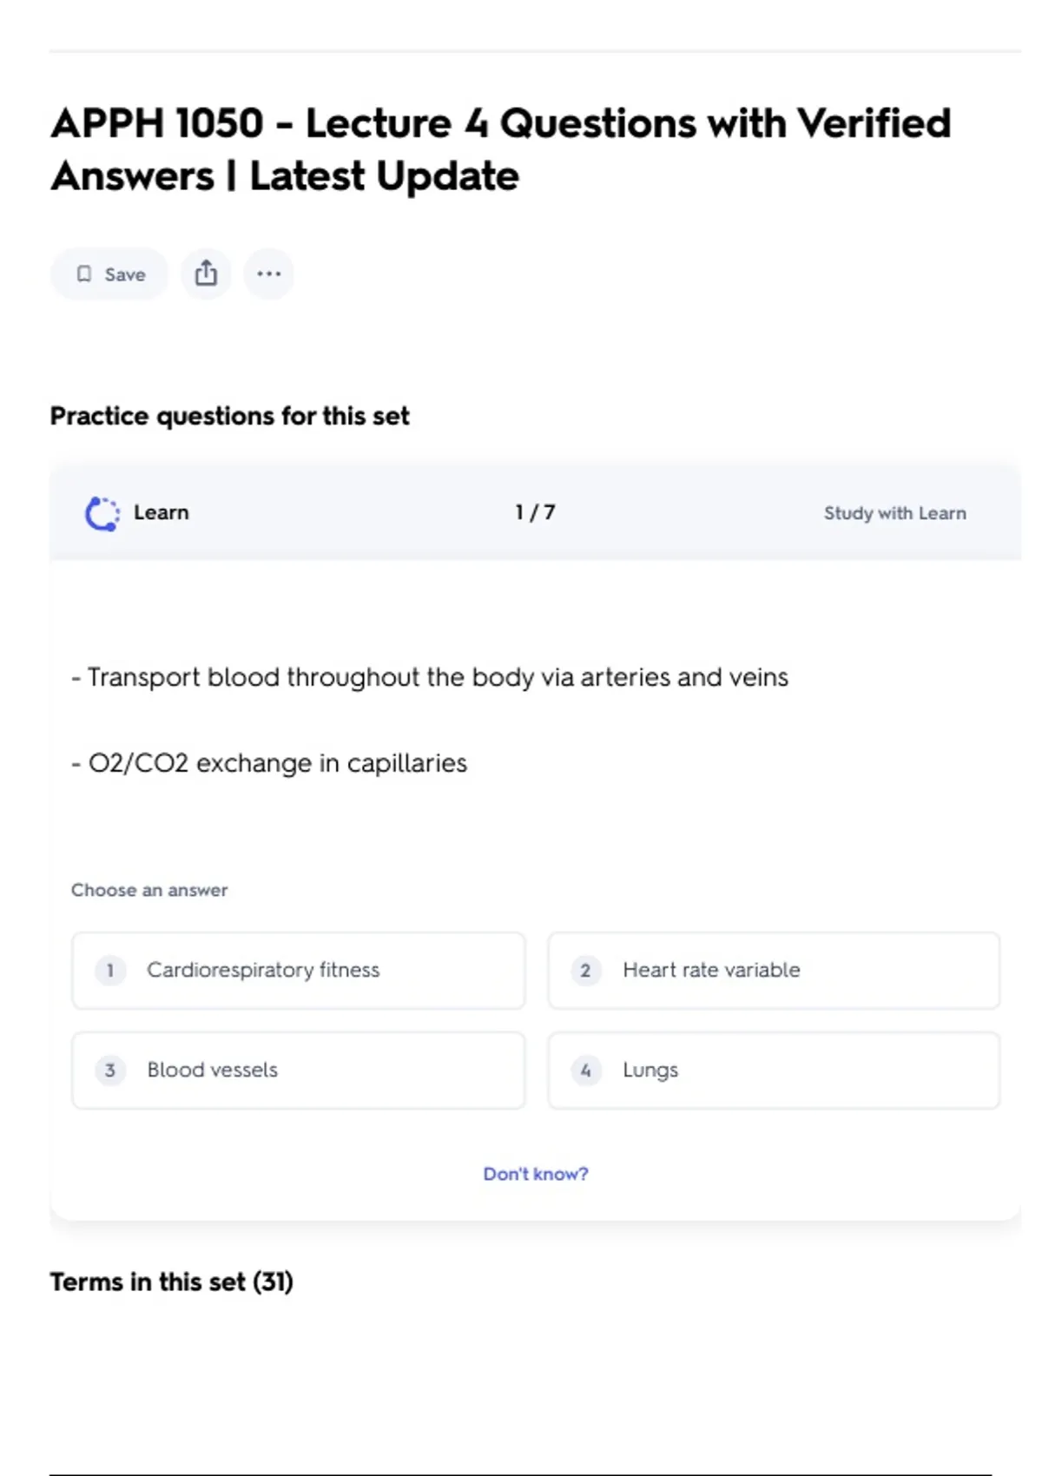
Task: Click the bookmark icon in Save button
Action: 84,274
